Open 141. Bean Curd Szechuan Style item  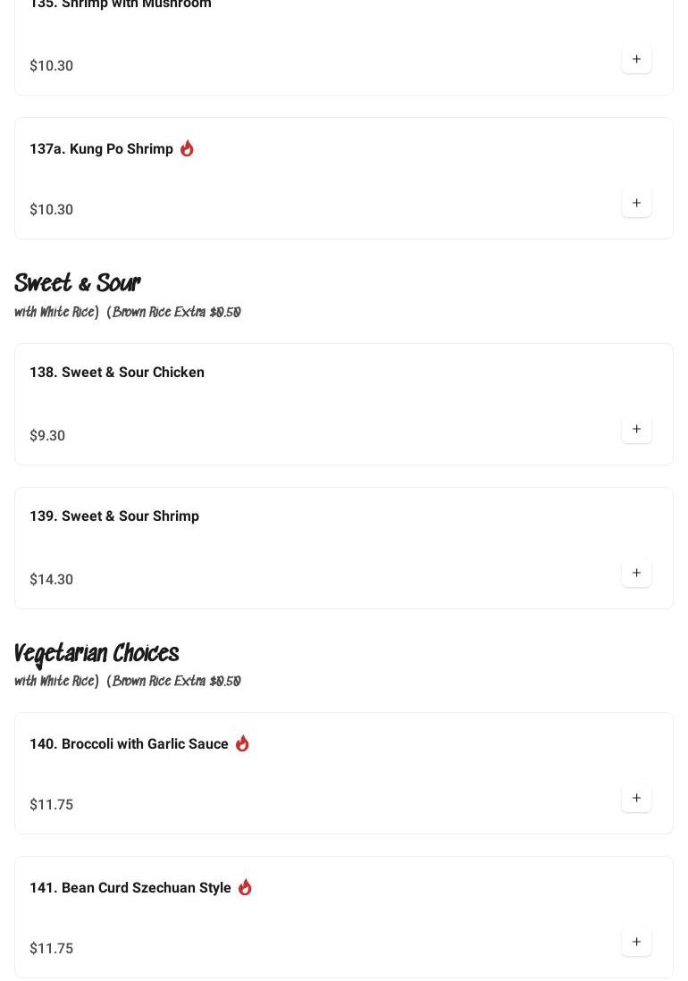[130, 888]
